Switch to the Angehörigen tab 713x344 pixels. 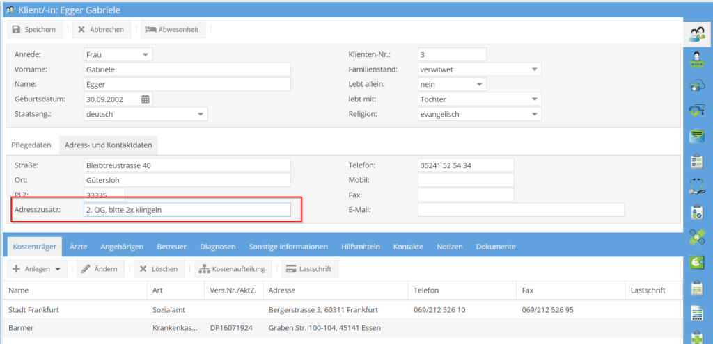pyautogui.click(x=122, y=247)
